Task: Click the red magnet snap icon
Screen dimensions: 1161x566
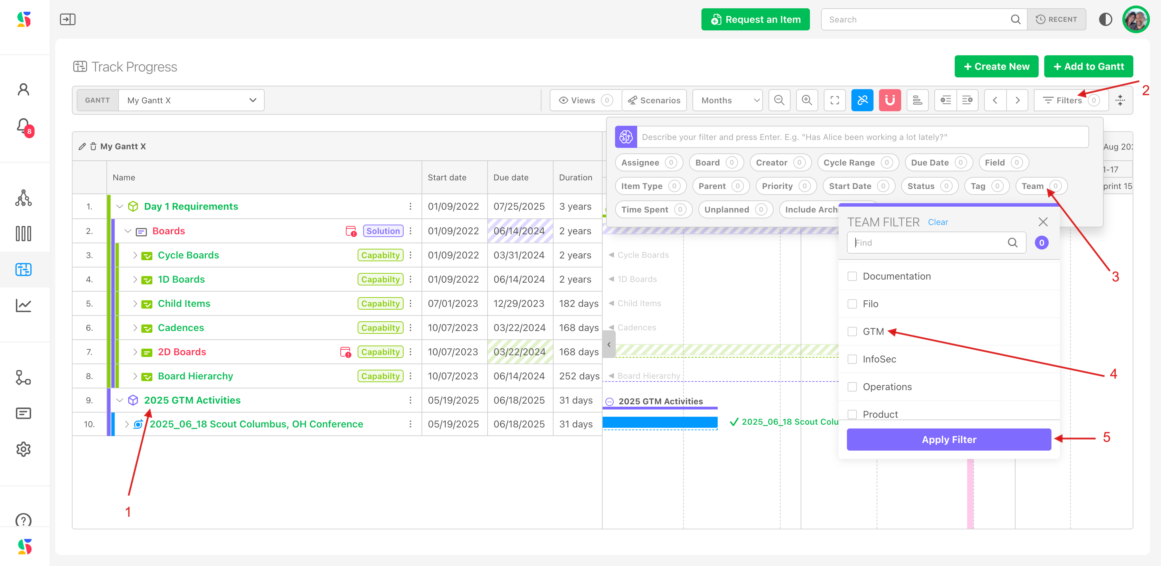Action: pyautogui.click(x=890, y=100)
